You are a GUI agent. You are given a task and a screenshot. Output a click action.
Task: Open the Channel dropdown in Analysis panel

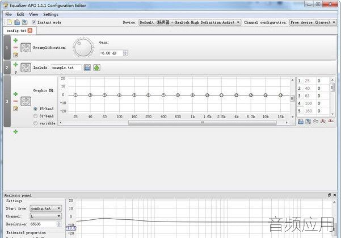pos(45,216)
